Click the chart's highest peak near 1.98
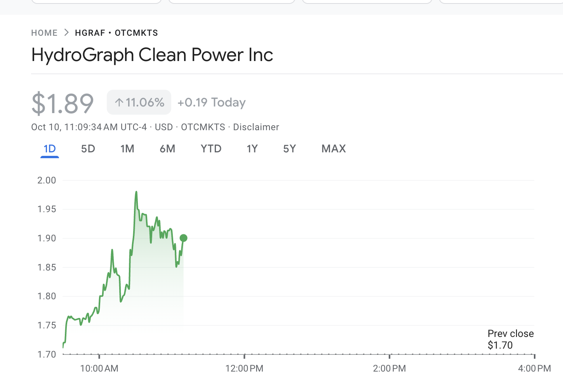563x377 pixels. pos(136,192)
